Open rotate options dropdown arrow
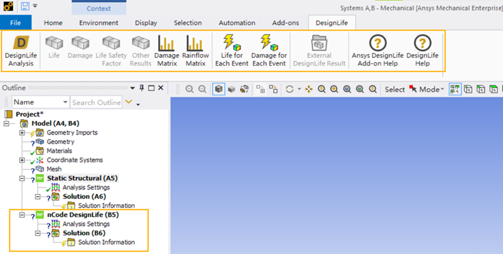The width and height of the screenshot is (503, 254). [299, 89]
